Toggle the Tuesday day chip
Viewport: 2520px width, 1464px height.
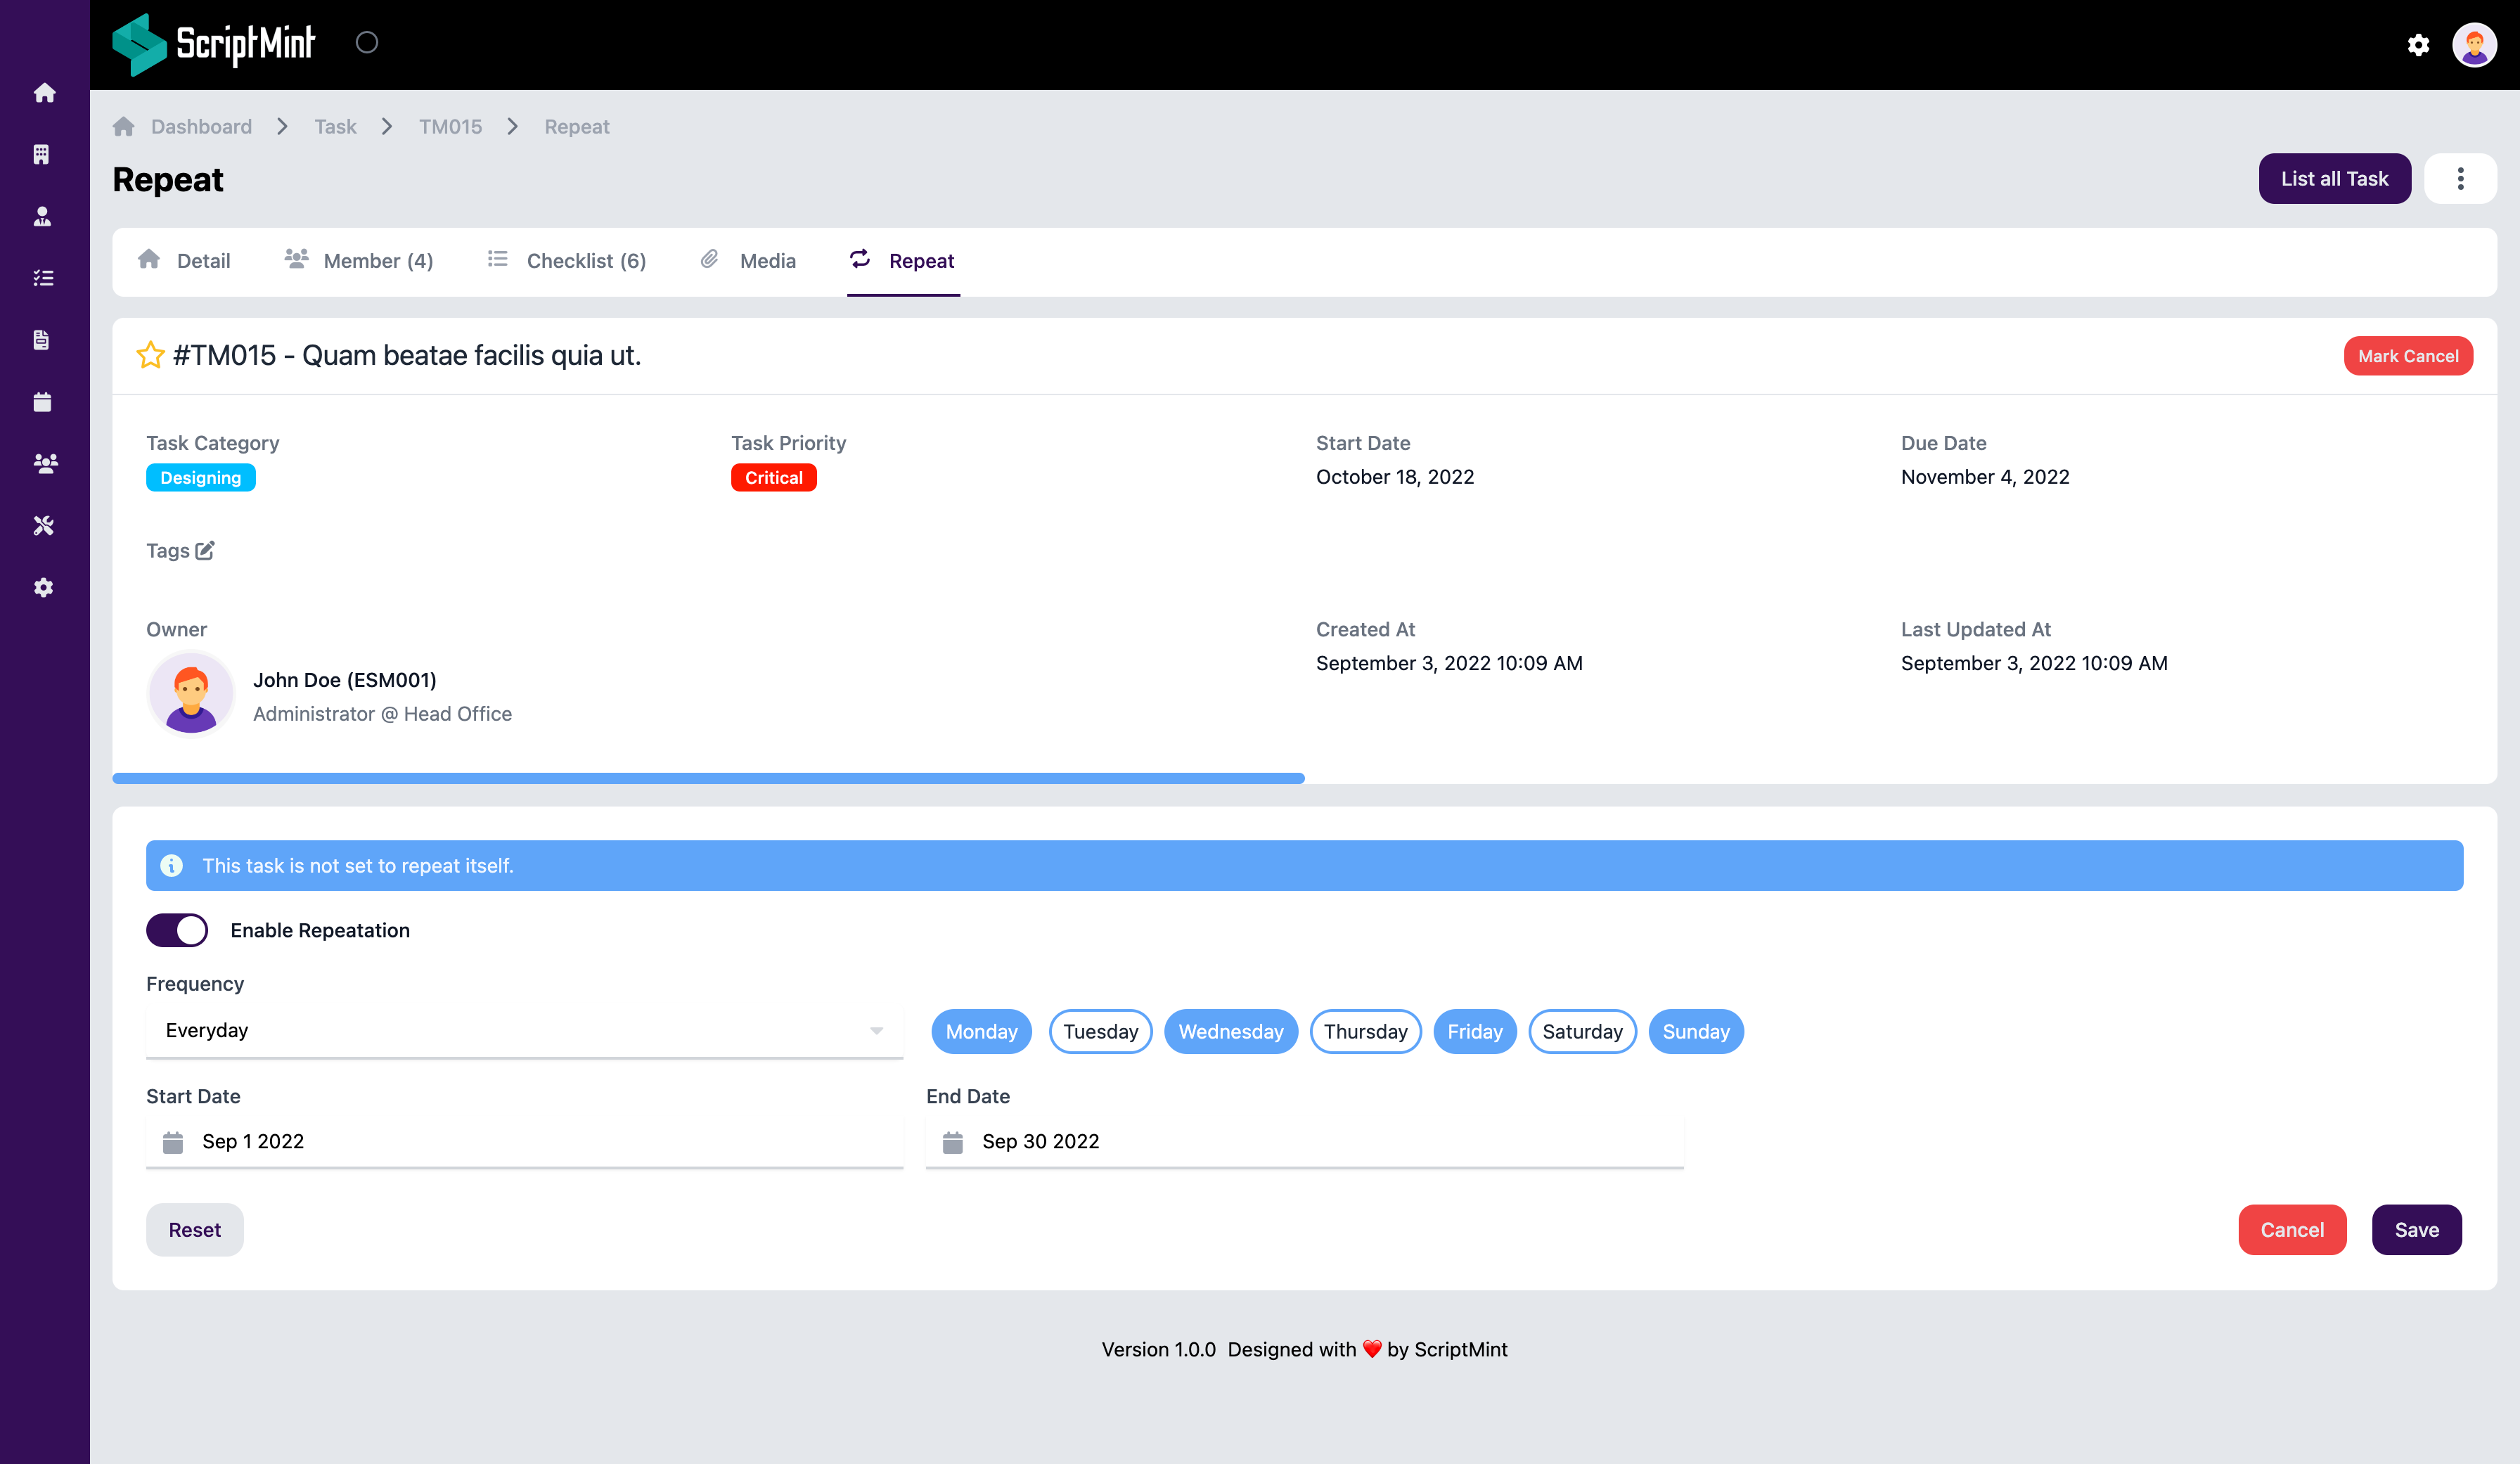click(1100, 1031)
